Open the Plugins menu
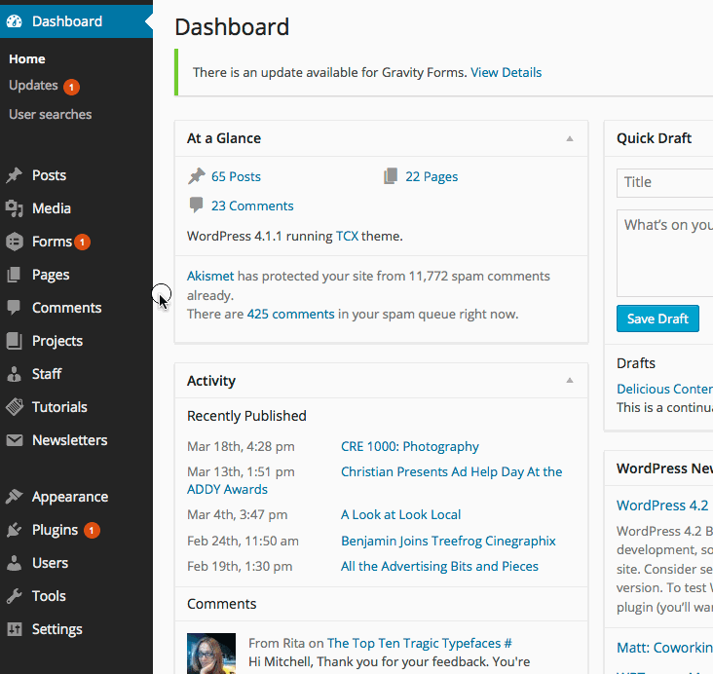713x674 pixels. pyautogui.click(x=55, y=530)
